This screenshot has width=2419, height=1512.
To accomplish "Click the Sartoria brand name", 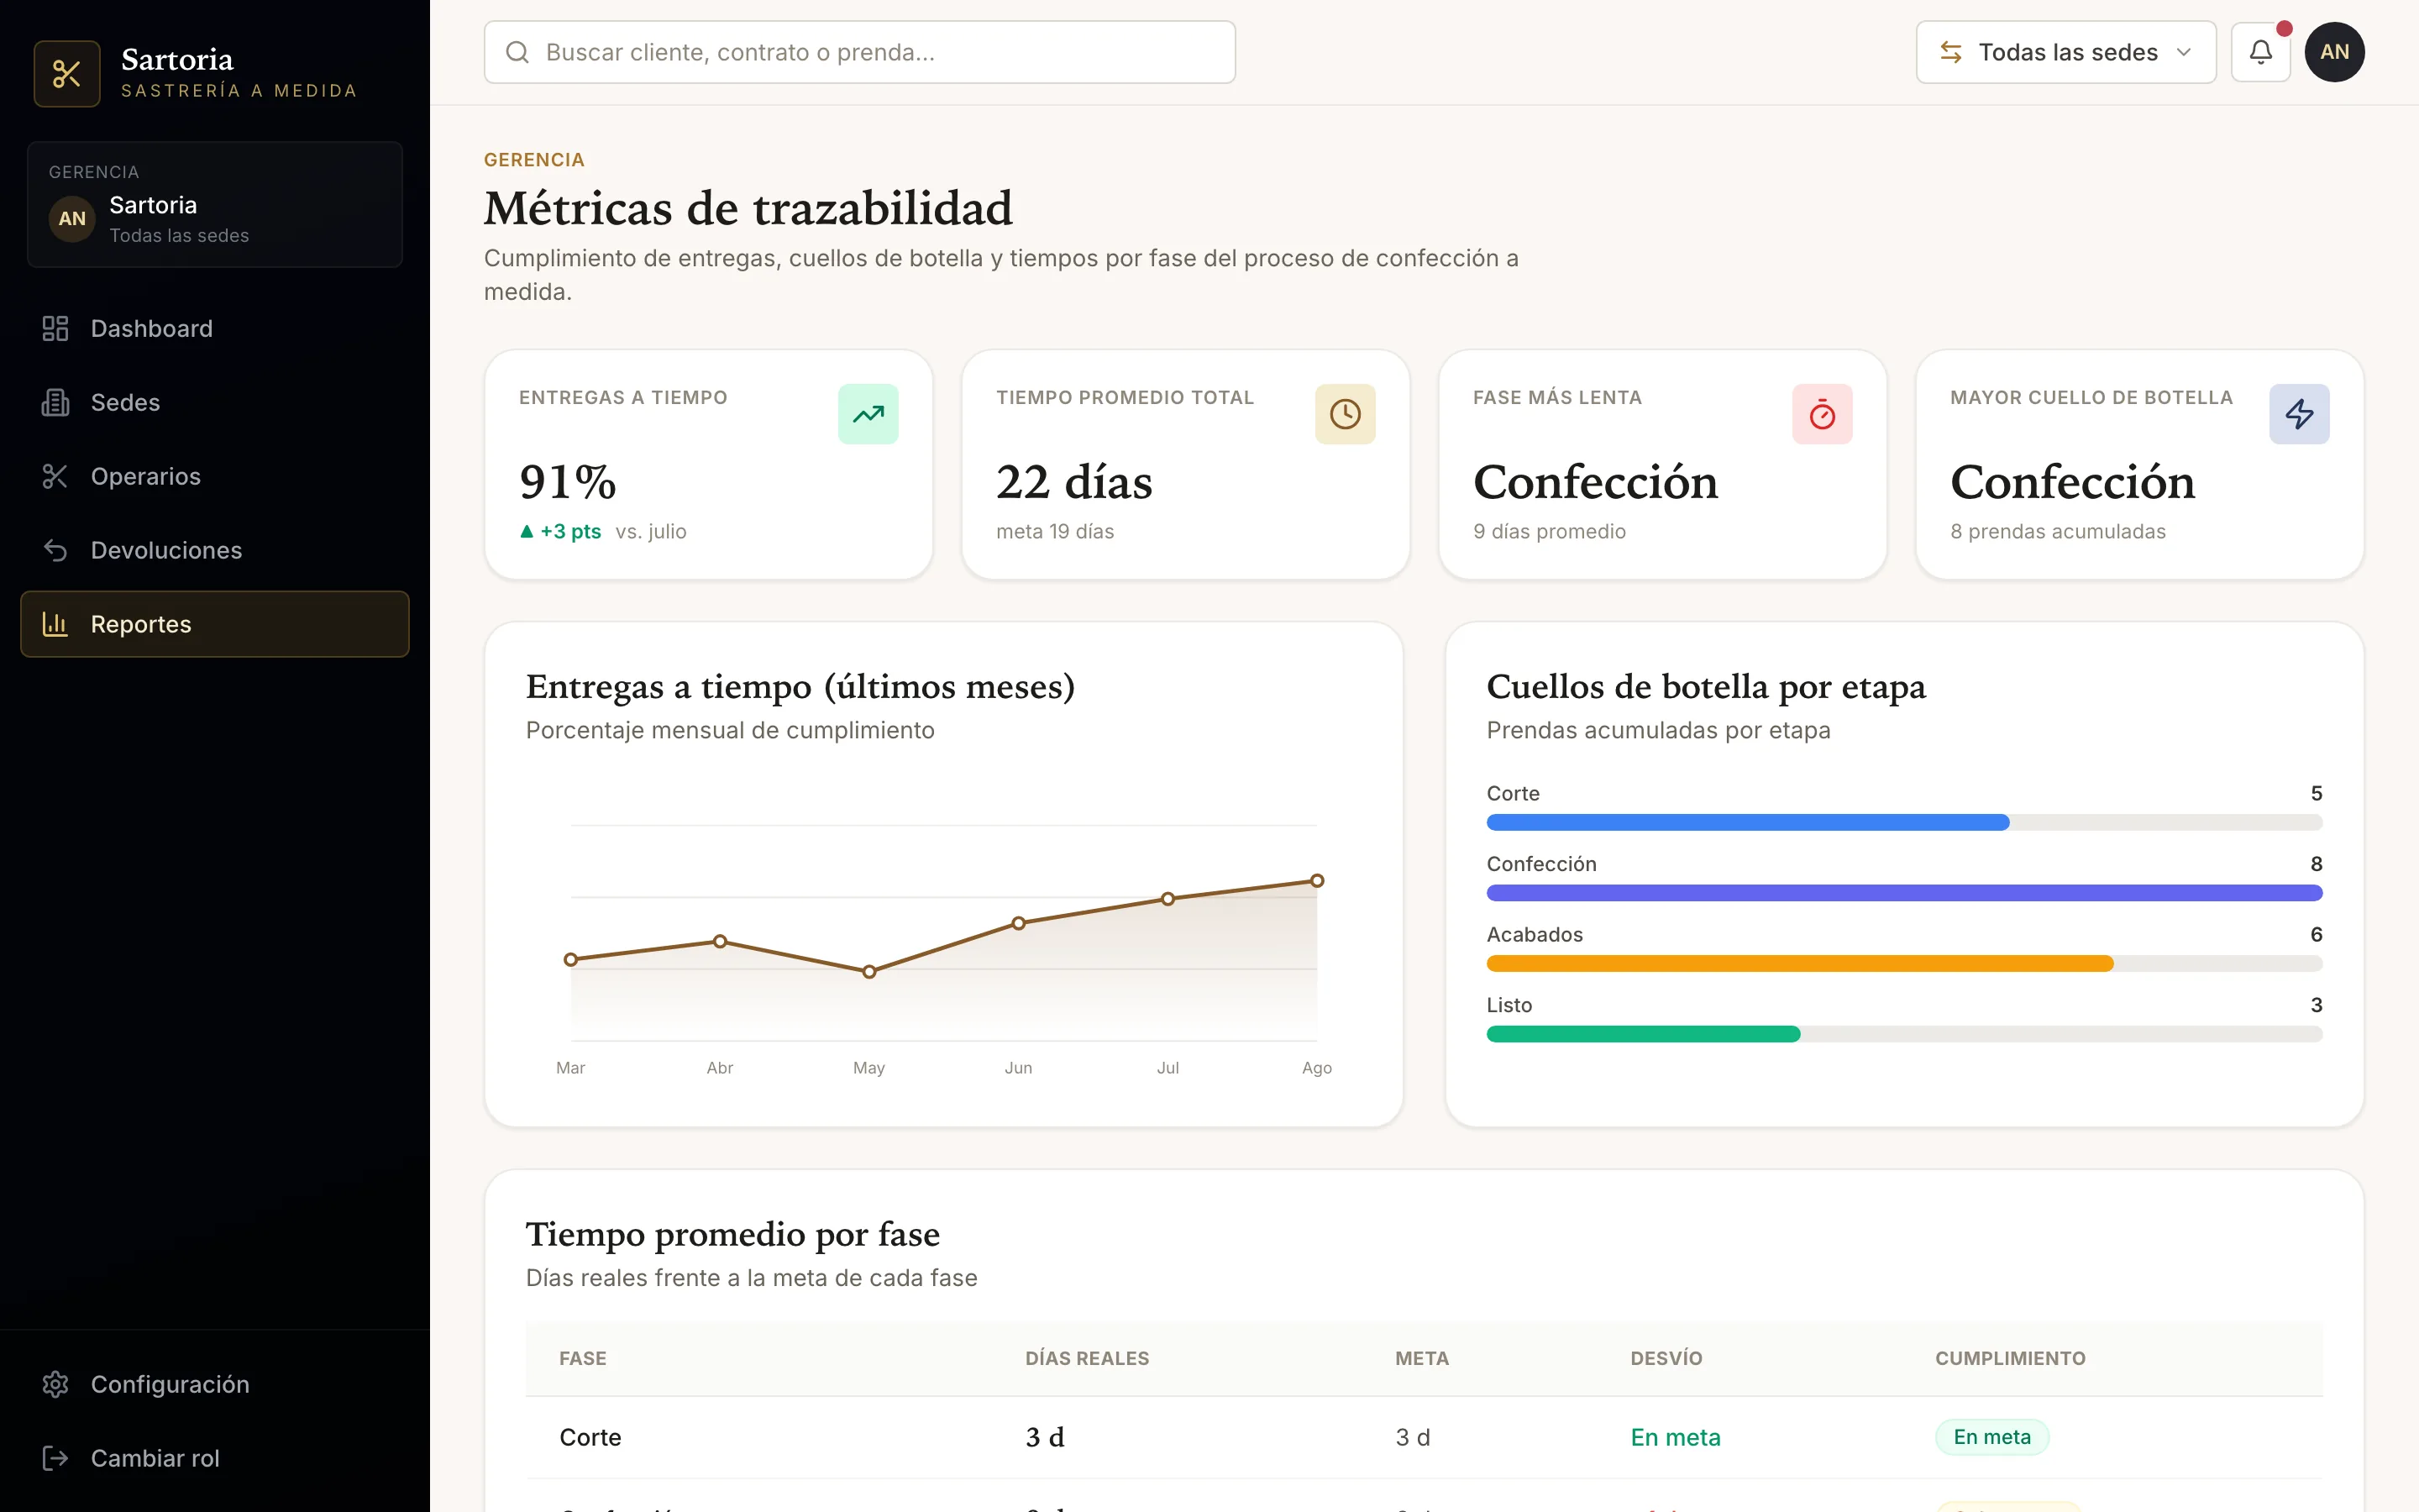I will click(x=177, y=60).
